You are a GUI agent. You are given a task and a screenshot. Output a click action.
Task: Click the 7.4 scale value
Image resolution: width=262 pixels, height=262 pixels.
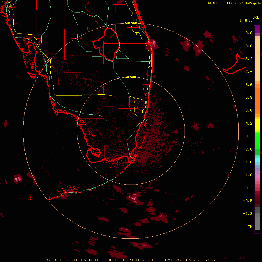pyautogui.click(x=249, y=72)
